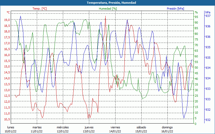Click the red °C unit label
This screenshot has height=134, width=215.
(x=8, y=12)
